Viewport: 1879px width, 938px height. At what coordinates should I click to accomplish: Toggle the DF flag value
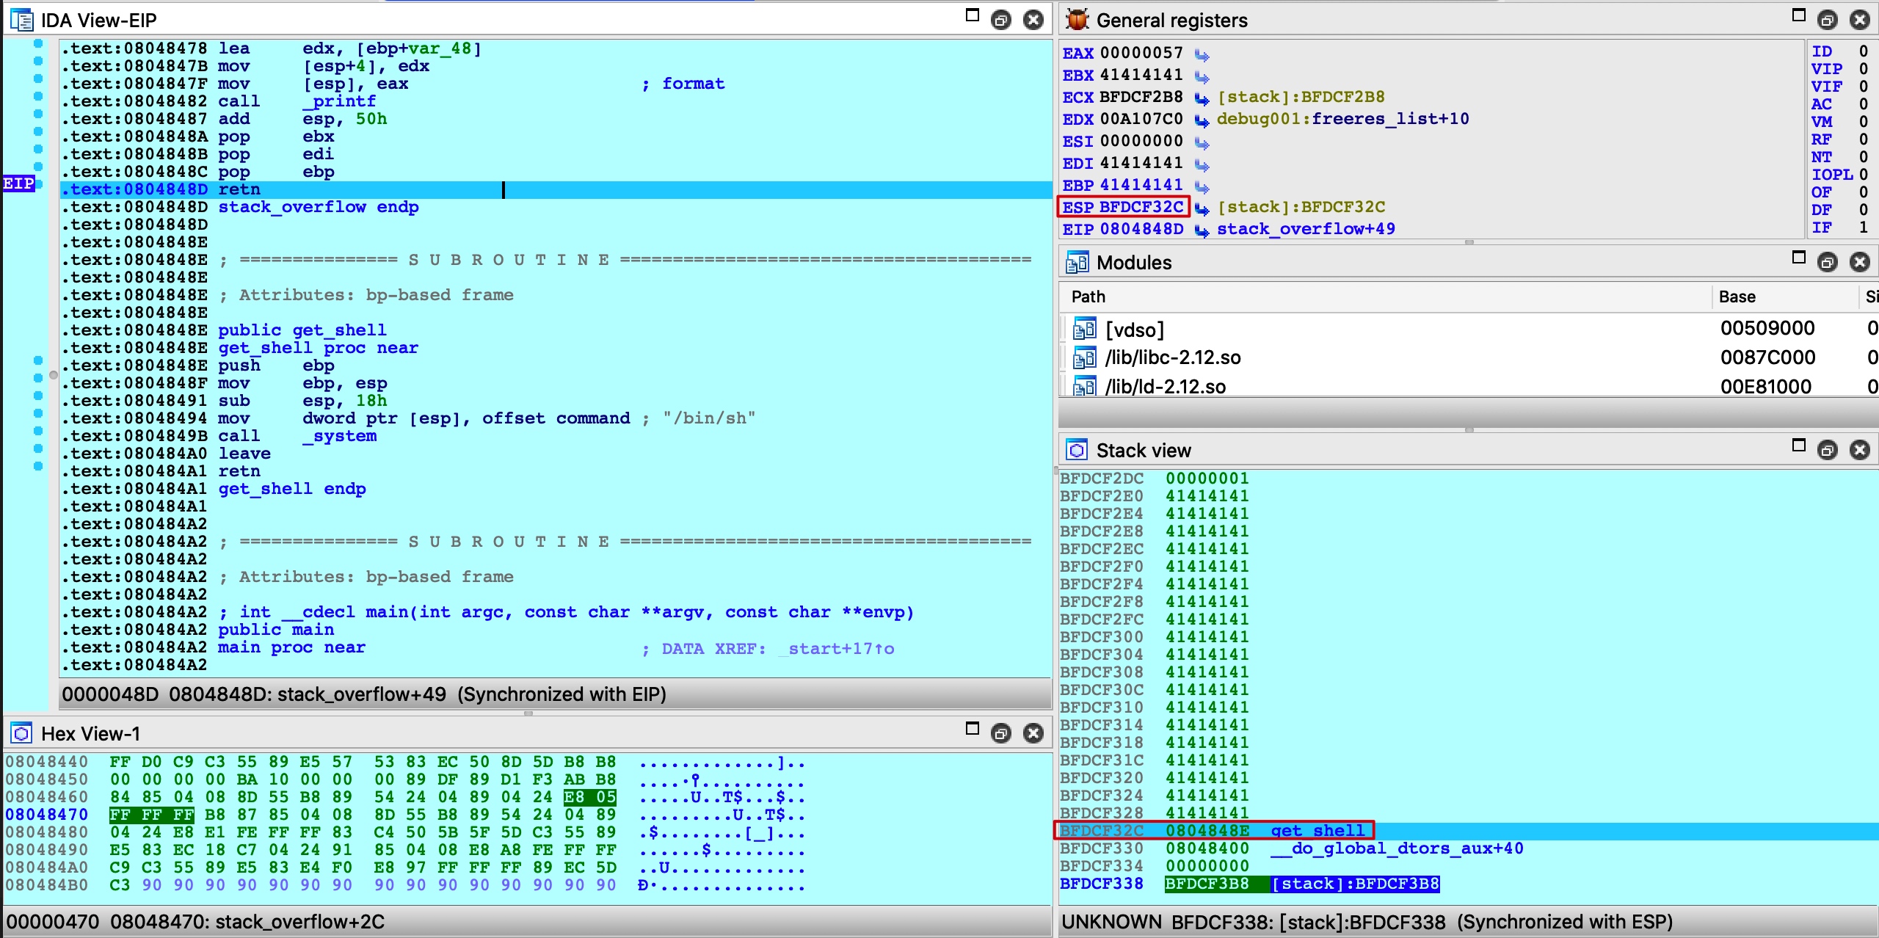point(1863,210)
